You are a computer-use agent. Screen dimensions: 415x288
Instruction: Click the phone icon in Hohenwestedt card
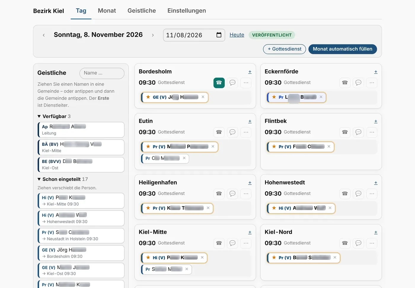pos(345,194)
